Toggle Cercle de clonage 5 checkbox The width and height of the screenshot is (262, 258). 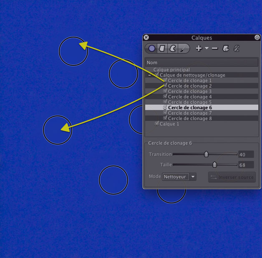pyautogui.click(x=165, y=102)
